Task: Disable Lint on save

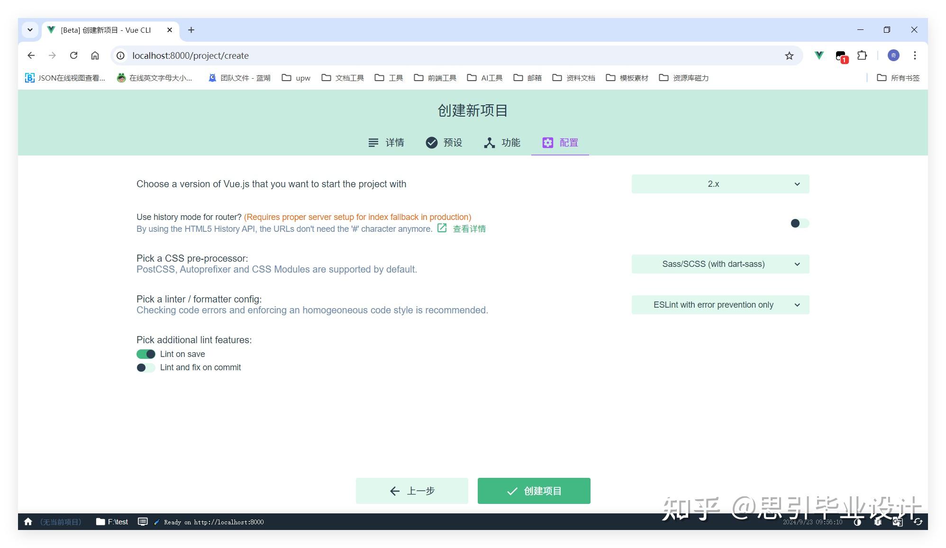Action: click(x=146, y=354)
